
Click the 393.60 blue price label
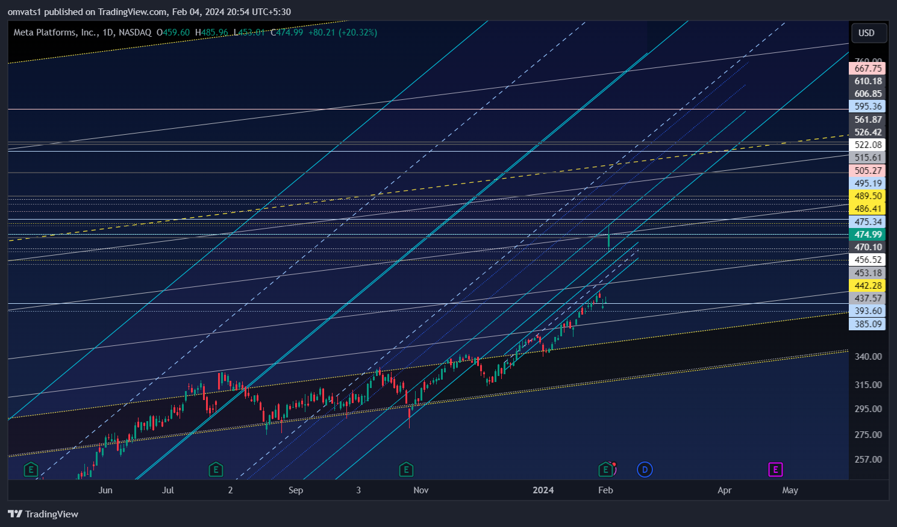[867, 311]
